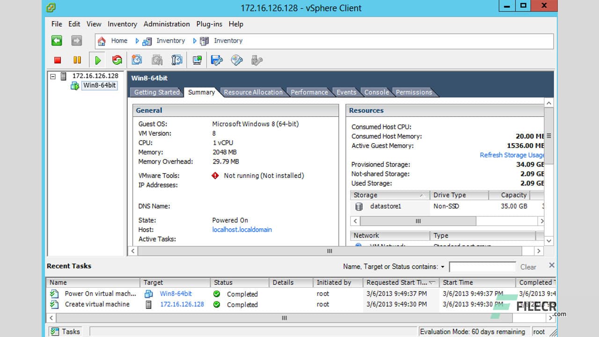Suspend the virtual machine
The width and height of the screenshot is (599, 337).
(x=77, y=60)
